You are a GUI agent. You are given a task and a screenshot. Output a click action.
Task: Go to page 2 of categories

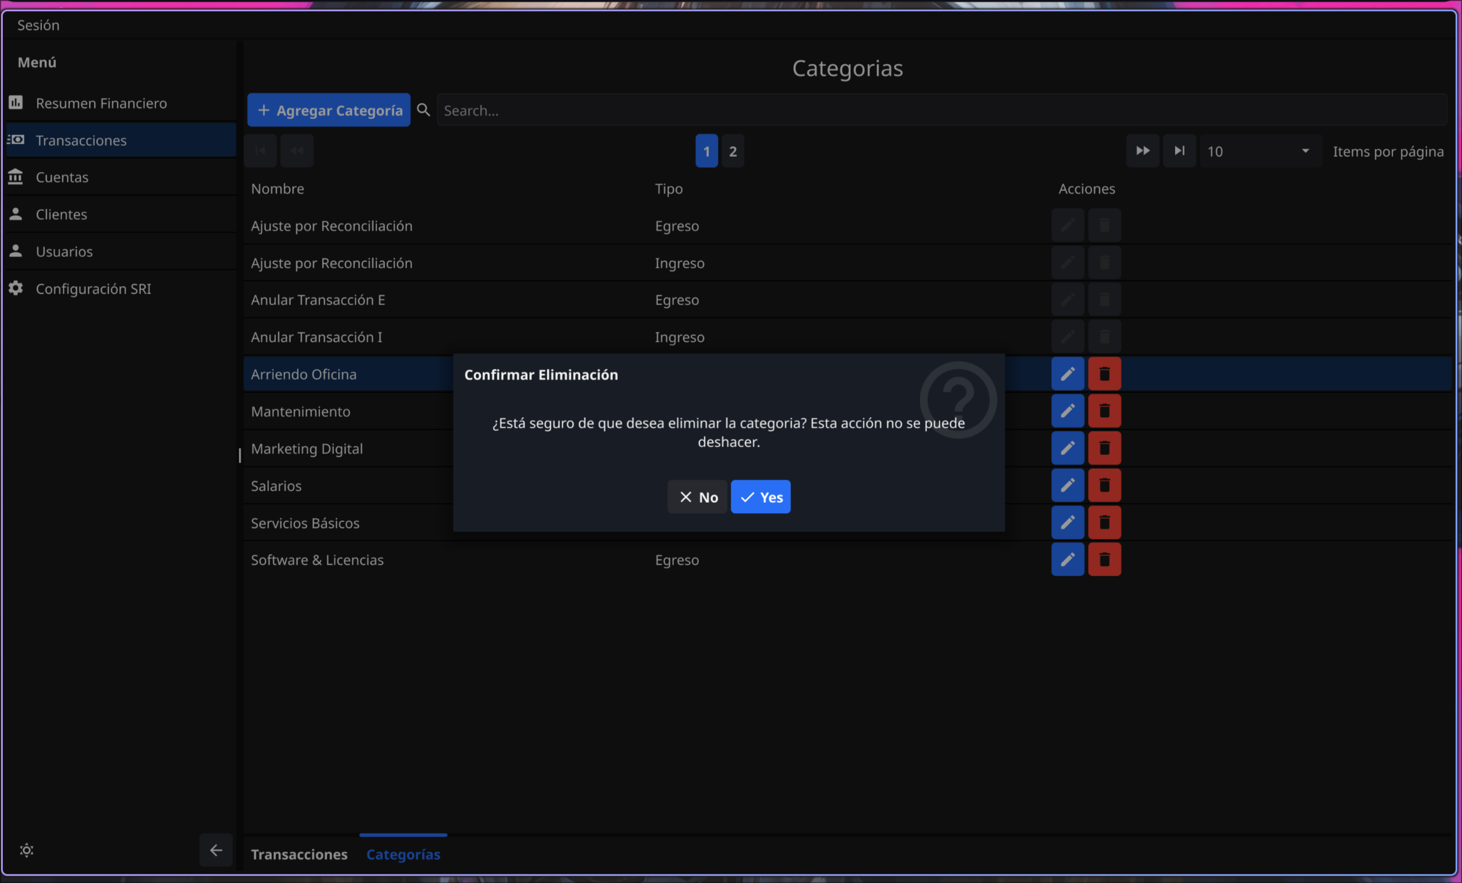pyautogui.click(x=733, y=151)
